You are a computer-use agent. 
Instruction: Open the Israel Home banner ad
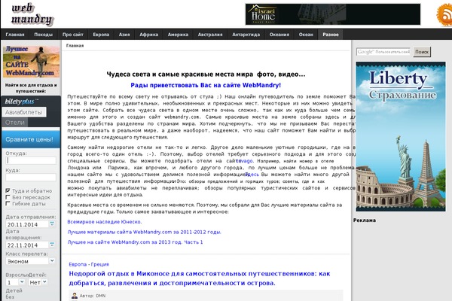333,14
